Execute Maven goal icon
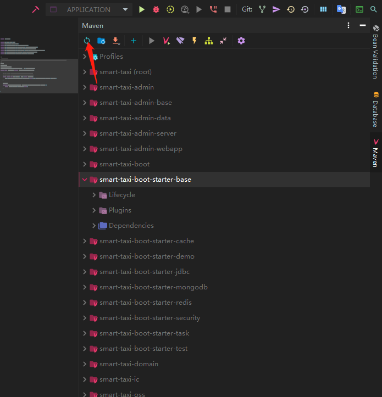Image resolution: width=382 pixels, height=397 pixels. [166, 41]
